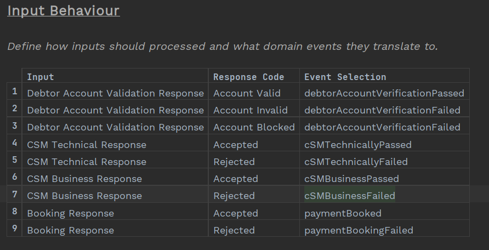Click the paymentBookingFailed event cell
Image resolution: width=489 pixels, height=250 pixels.
(x=359, y=230)
